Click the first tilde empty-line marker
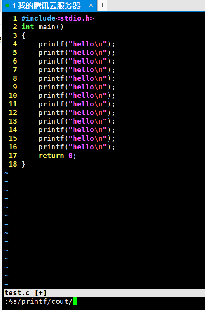Screen dimensions: 205x310 pos(7,173)
